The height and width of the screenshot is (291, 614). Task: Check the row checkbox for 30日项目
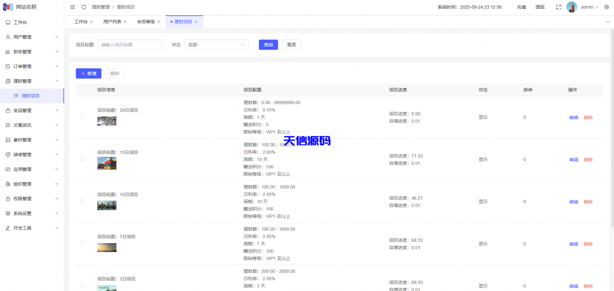[x=83, y=117]
